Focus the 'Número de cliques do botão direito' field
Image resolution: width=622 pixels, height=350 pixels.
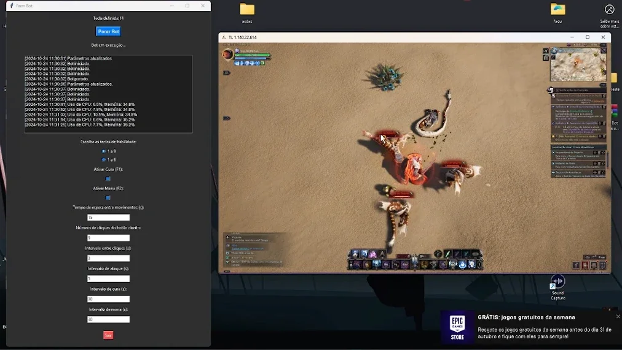[108, 238]
